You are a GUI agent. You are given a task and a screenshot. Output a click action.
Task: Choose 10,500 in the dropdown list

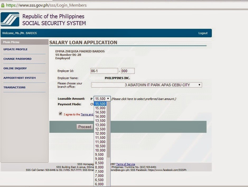pyautogui.click(x=100, y=146)
